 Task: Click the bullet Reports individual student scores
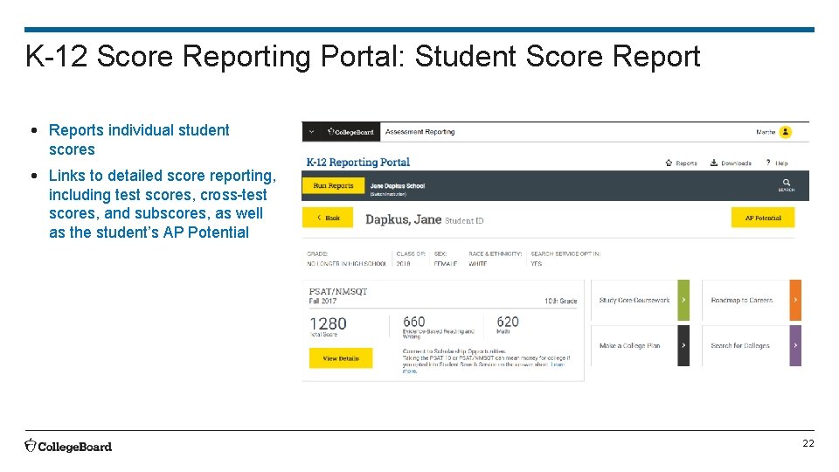[139, 140]
